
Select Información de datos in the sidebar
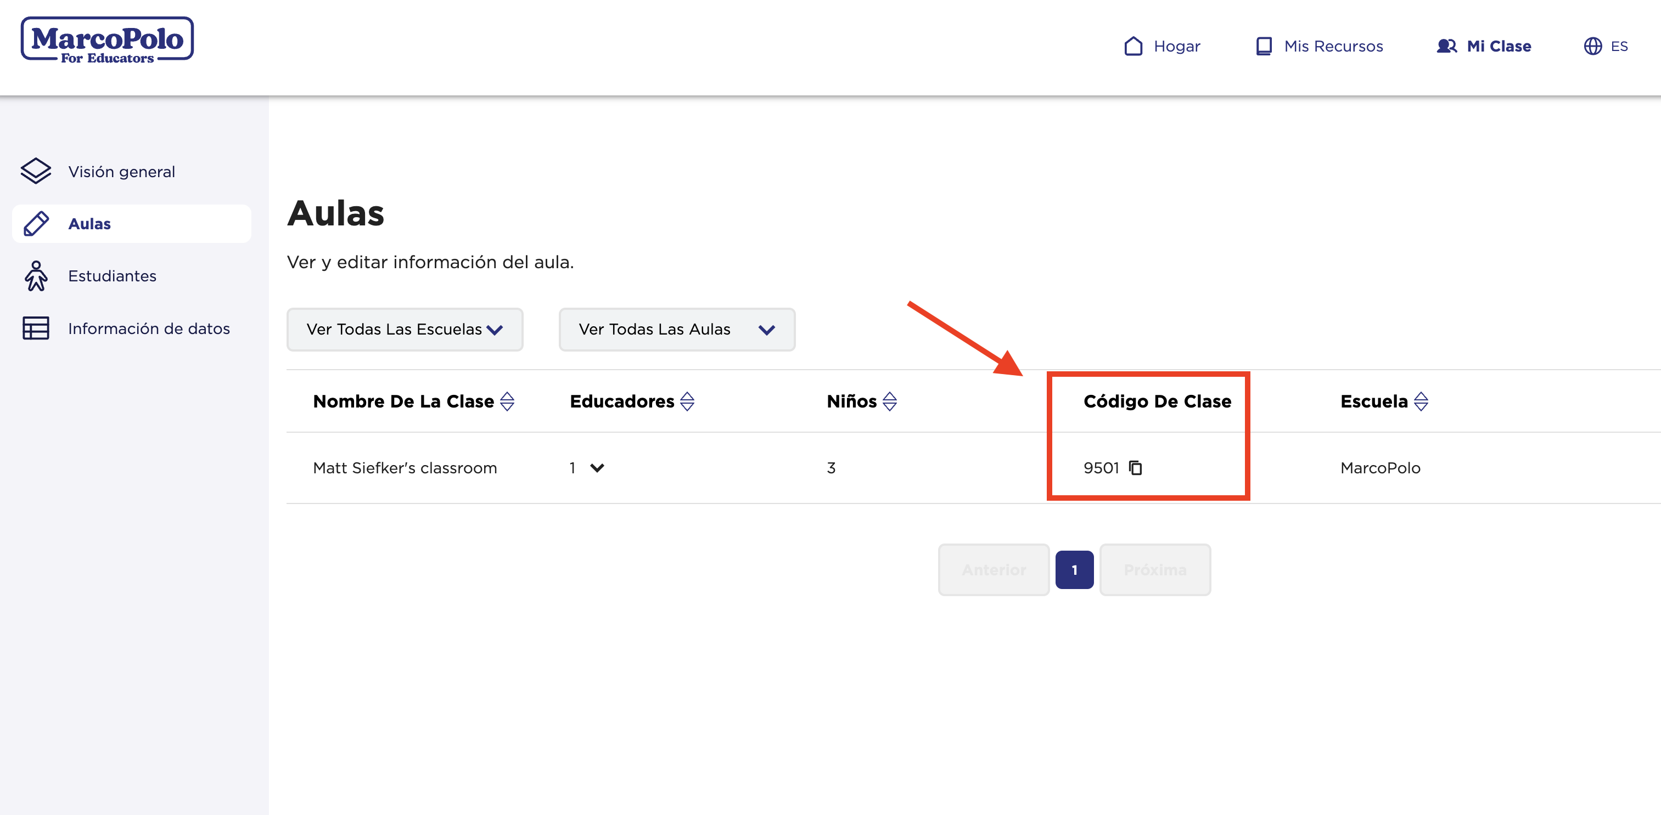tap(132, 328)
